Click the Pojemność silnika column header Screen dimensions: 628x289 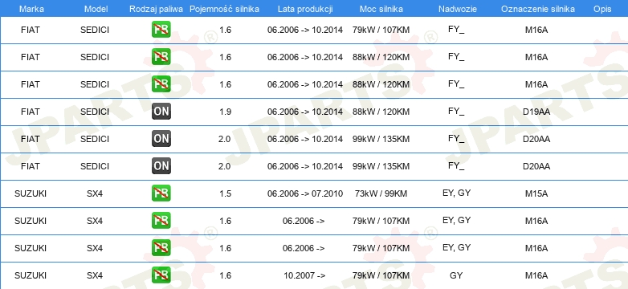pos(224,9)
